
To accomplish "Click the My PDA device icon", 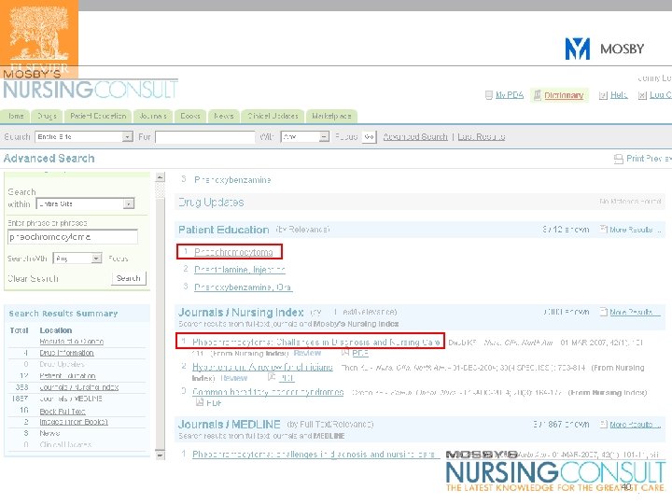I will click(488, 95).
